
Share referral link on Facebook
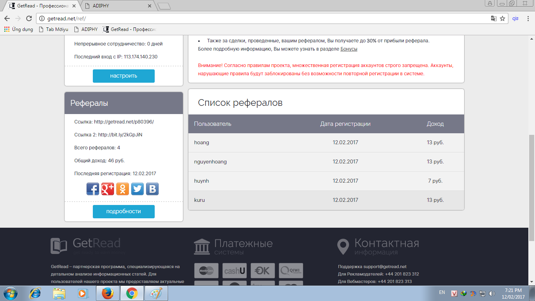[93, 189]
